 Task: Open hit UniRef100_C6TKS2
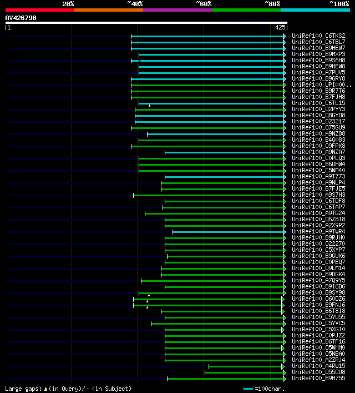[x=318, y=36]
